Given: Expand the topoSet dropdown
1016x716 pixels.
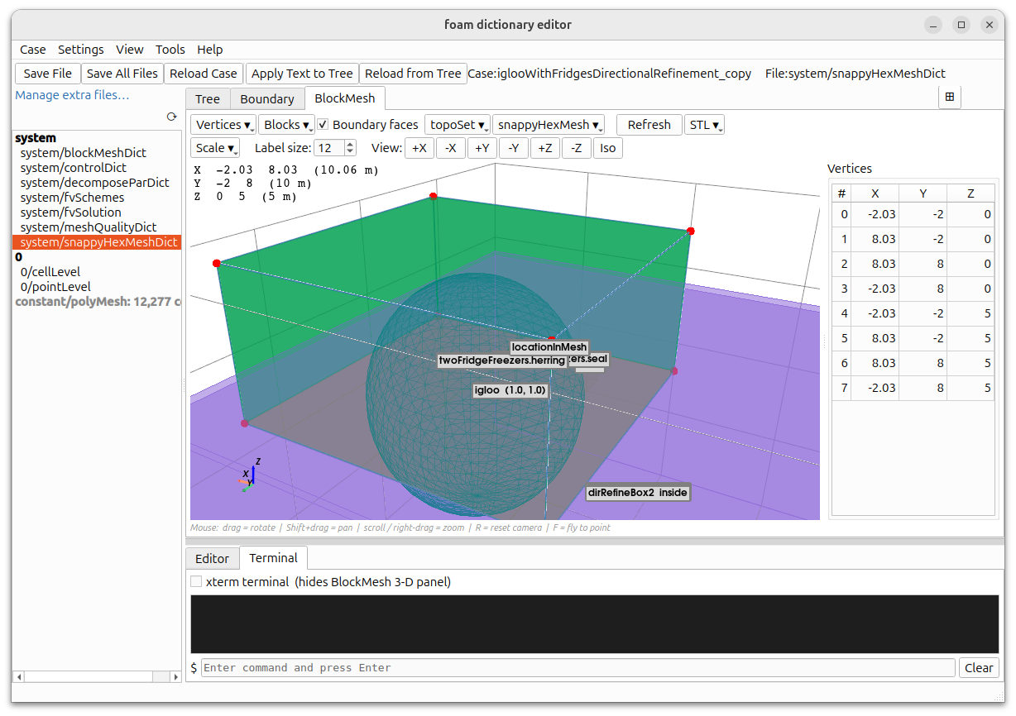Looking at the screenshot, I should pyautogui.click(x=458, y=125).
